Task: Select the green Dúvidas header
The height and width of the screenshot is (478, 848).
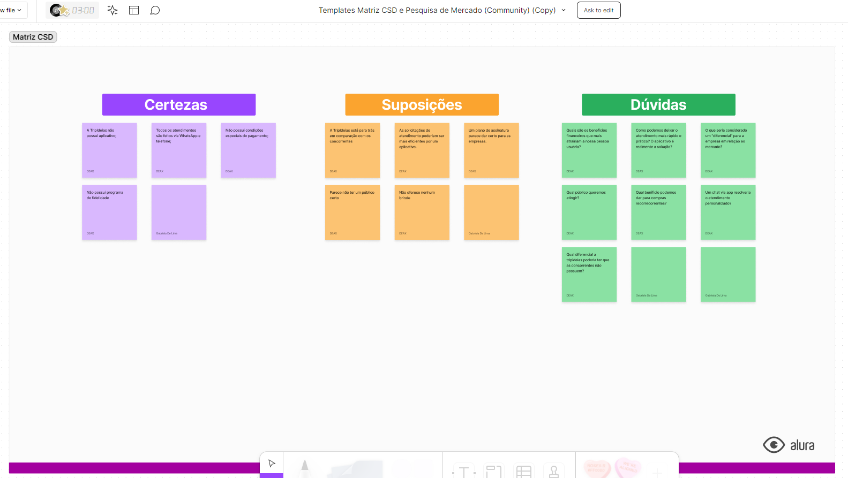Action: (x=658, y=104)
